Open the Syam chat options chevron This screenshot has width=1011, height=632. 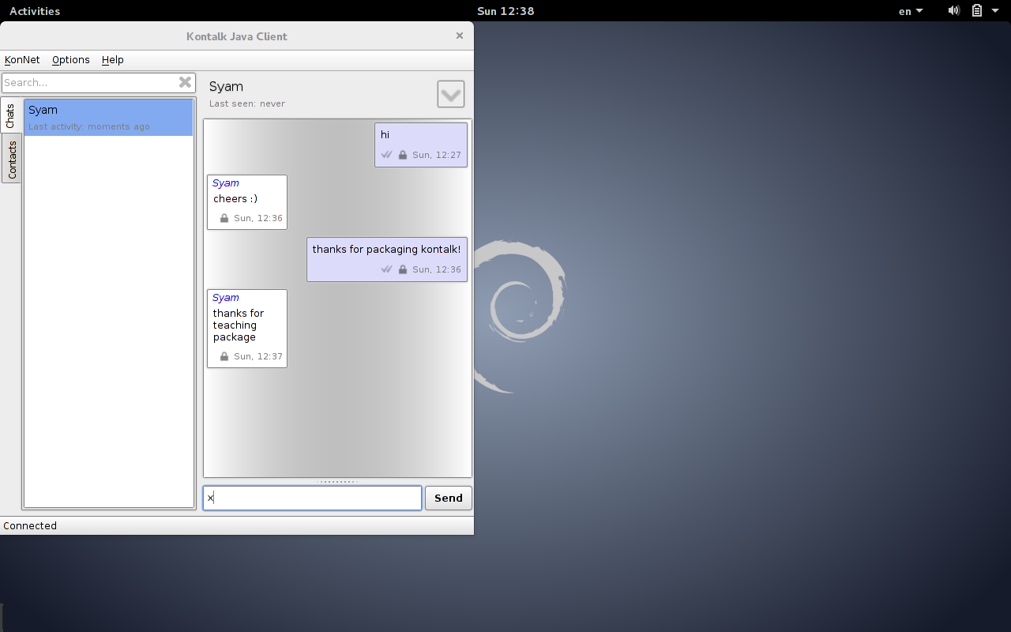pyautogui.click(x=451, y=94)
